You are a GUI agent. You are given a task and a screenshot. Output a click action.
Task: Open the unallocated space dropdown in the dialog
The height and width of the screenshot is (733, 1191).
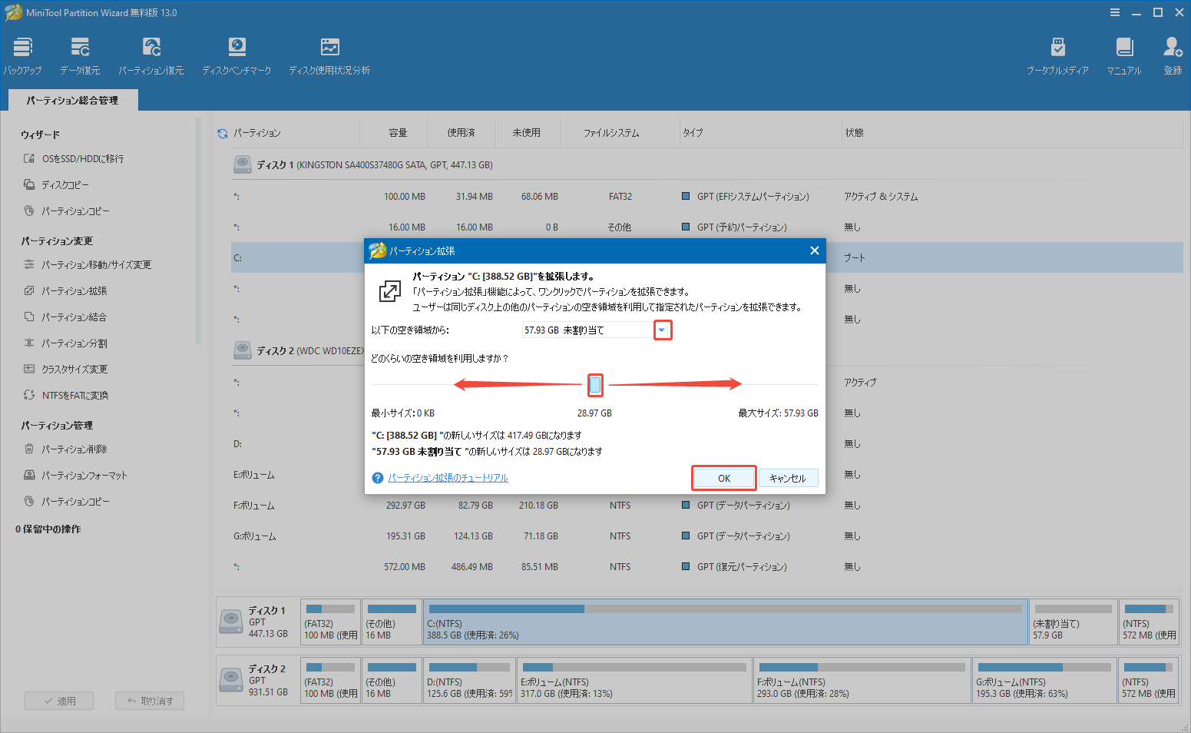click(x=662, y=330)
